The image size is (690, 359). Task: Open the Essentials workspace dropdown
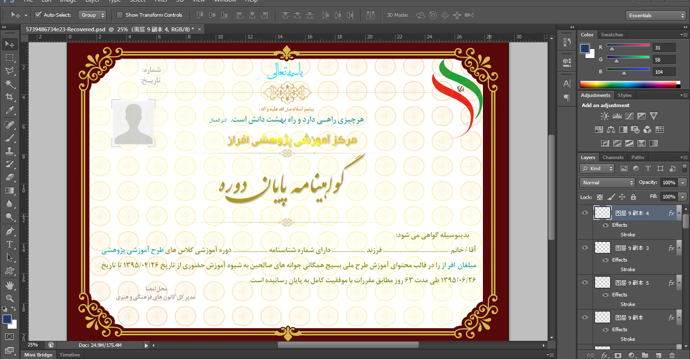point(655,16)
